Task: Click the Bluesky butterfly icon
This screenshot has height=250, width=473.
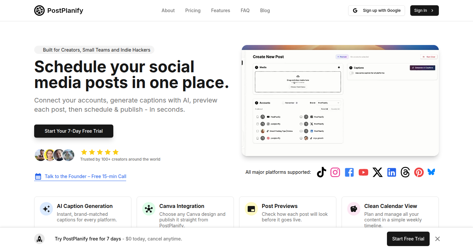Action: (x=431, y=172)
